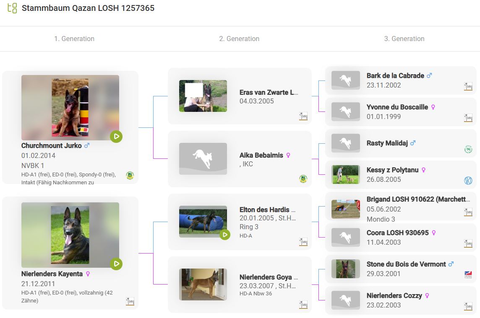This screenshot has height=318, width=480.
Task: Click Nierlenders Goya dog photo thumbnail
Action: [203, 284]
